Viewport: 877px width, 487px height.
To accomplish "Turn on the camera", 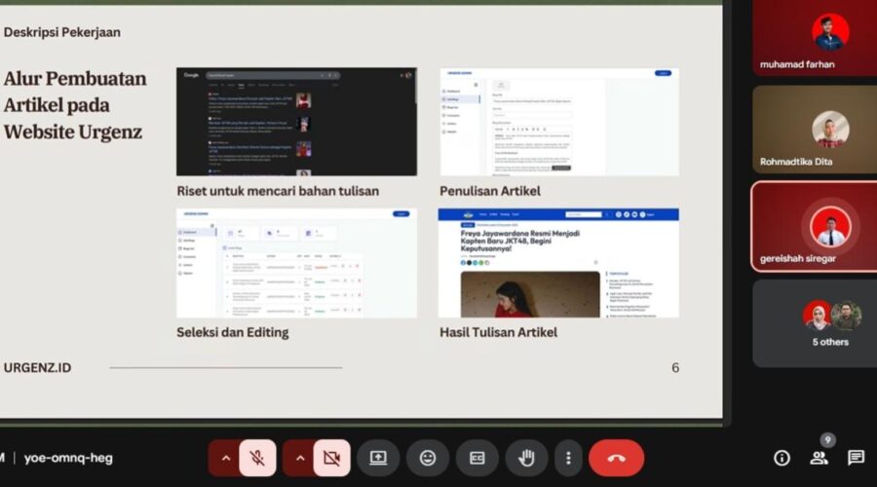I will point(332,458).
